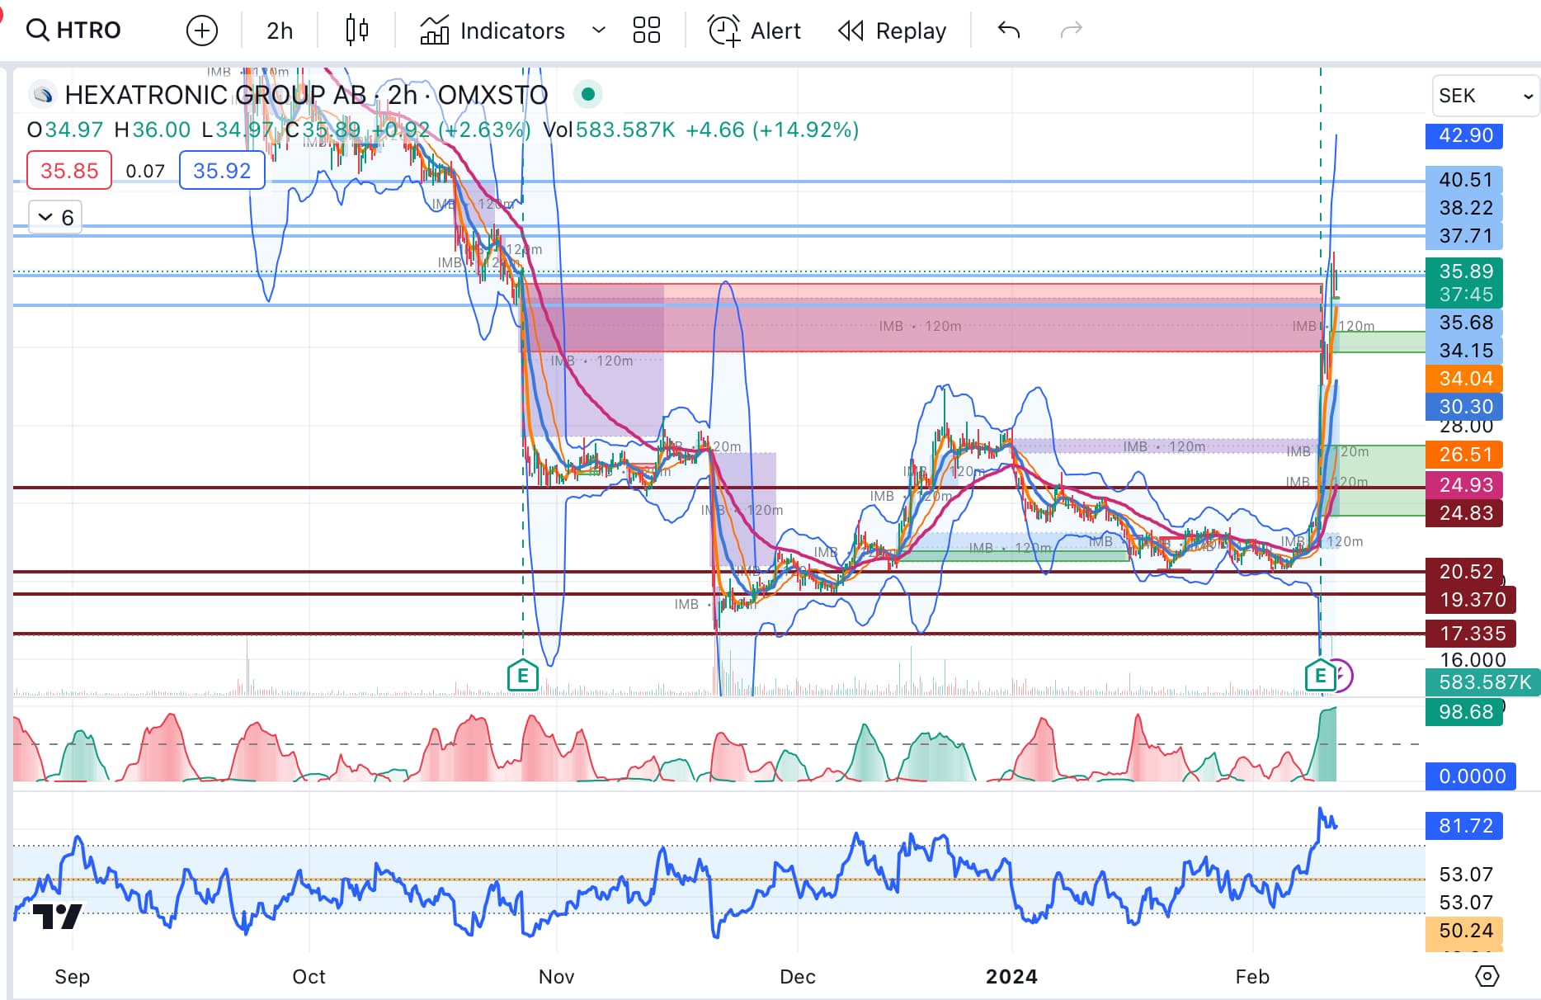1541x1000 pixels.
Task: Click the Sep date on time axis
Action: point(72,977)
